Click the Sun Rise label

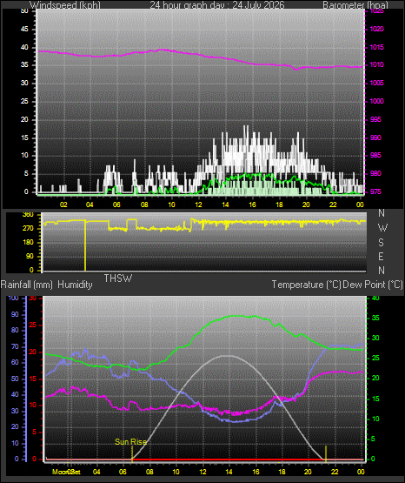tap(130, 442)
